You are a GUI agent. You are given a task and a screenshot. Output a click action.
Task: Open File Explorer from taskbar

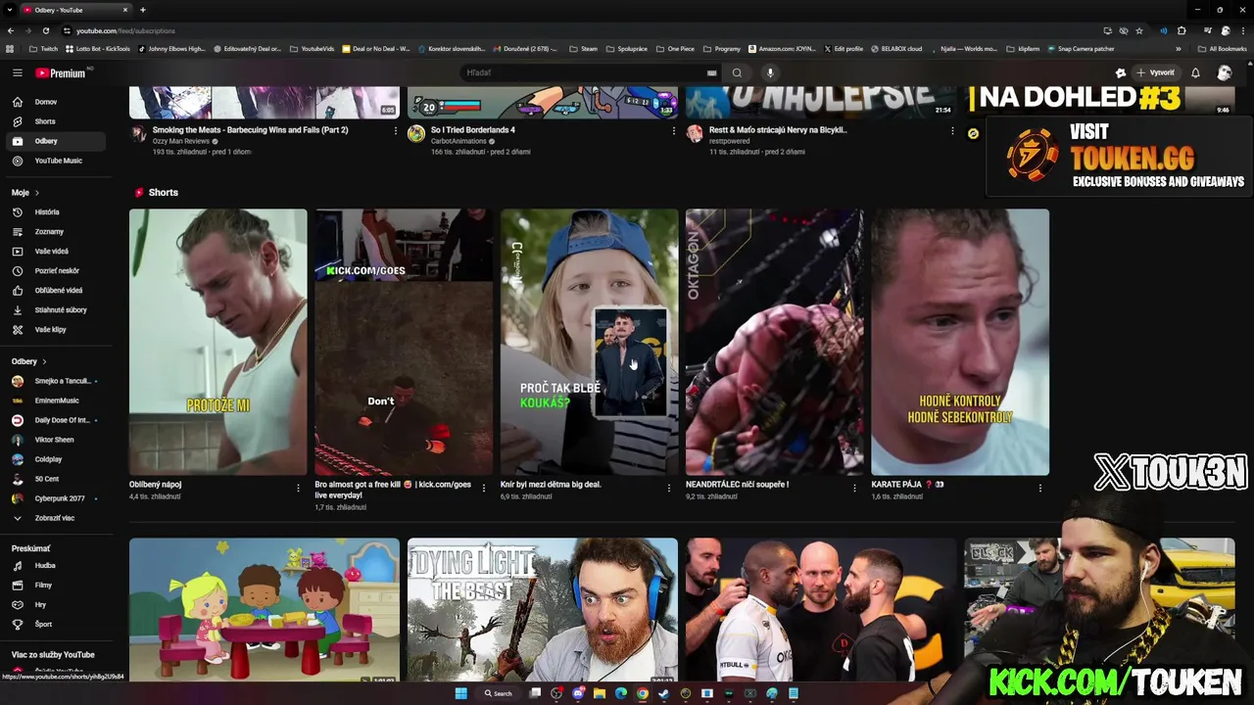pos(599,693)
